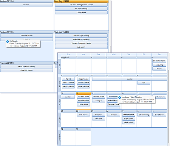Screen dimensions: 170x146
Task: Open Board Review event on August 29
Action: coord(159,115)
